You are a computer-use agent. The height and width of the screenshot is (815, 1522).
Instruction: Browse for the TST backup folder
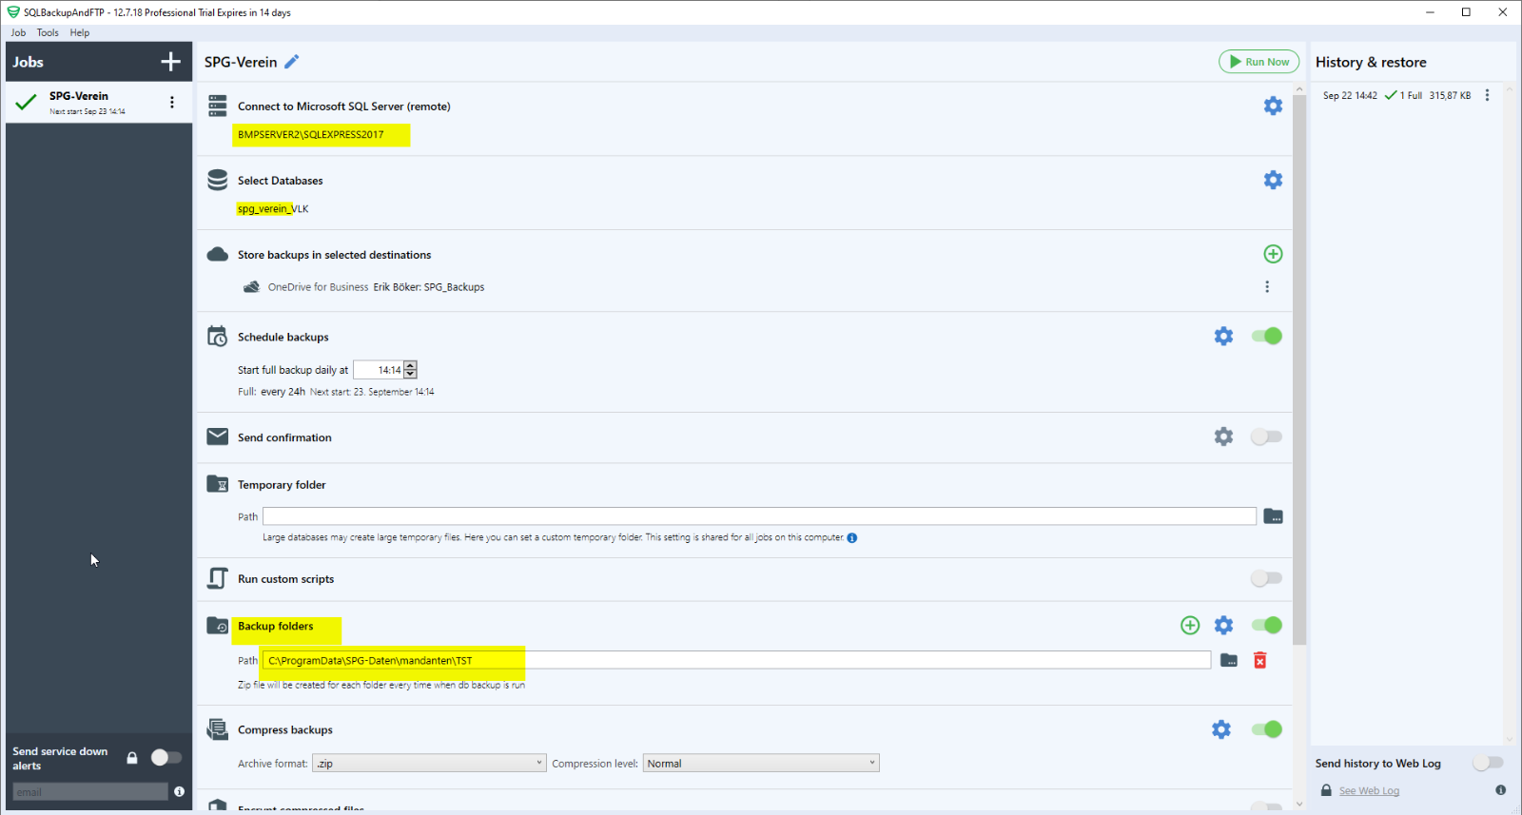click(1229, 660)
